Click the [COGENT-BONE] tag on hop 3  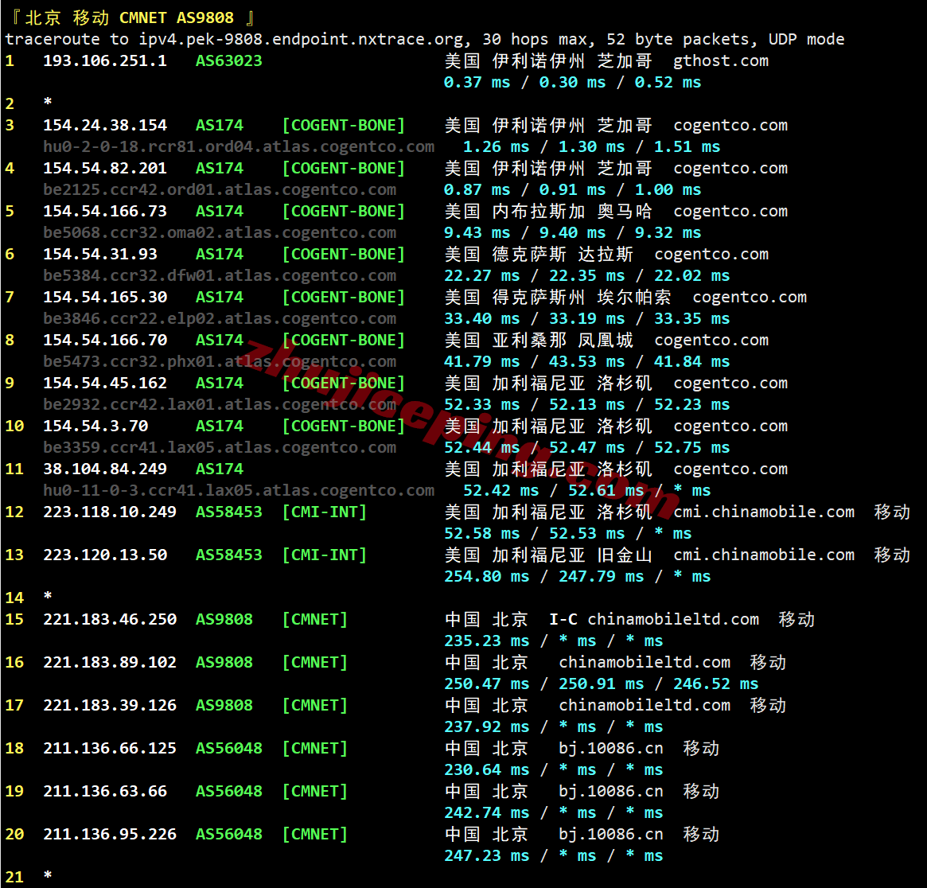[343, 125]
